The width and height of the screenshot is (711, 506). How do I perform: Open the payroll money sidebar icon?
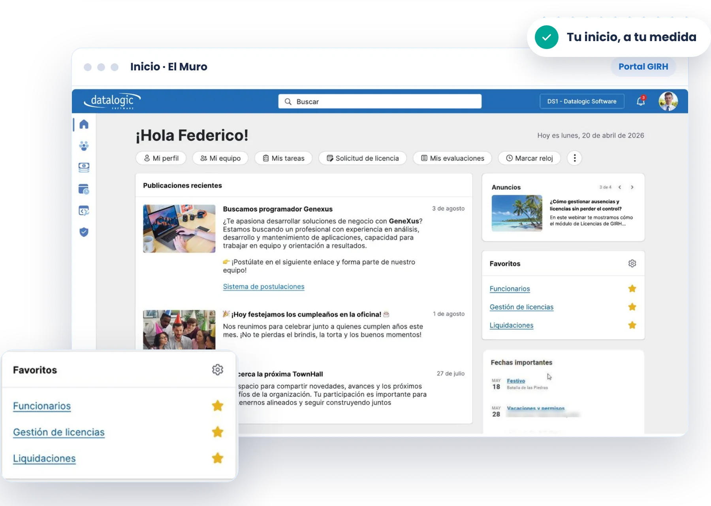(x=84, y=168)
